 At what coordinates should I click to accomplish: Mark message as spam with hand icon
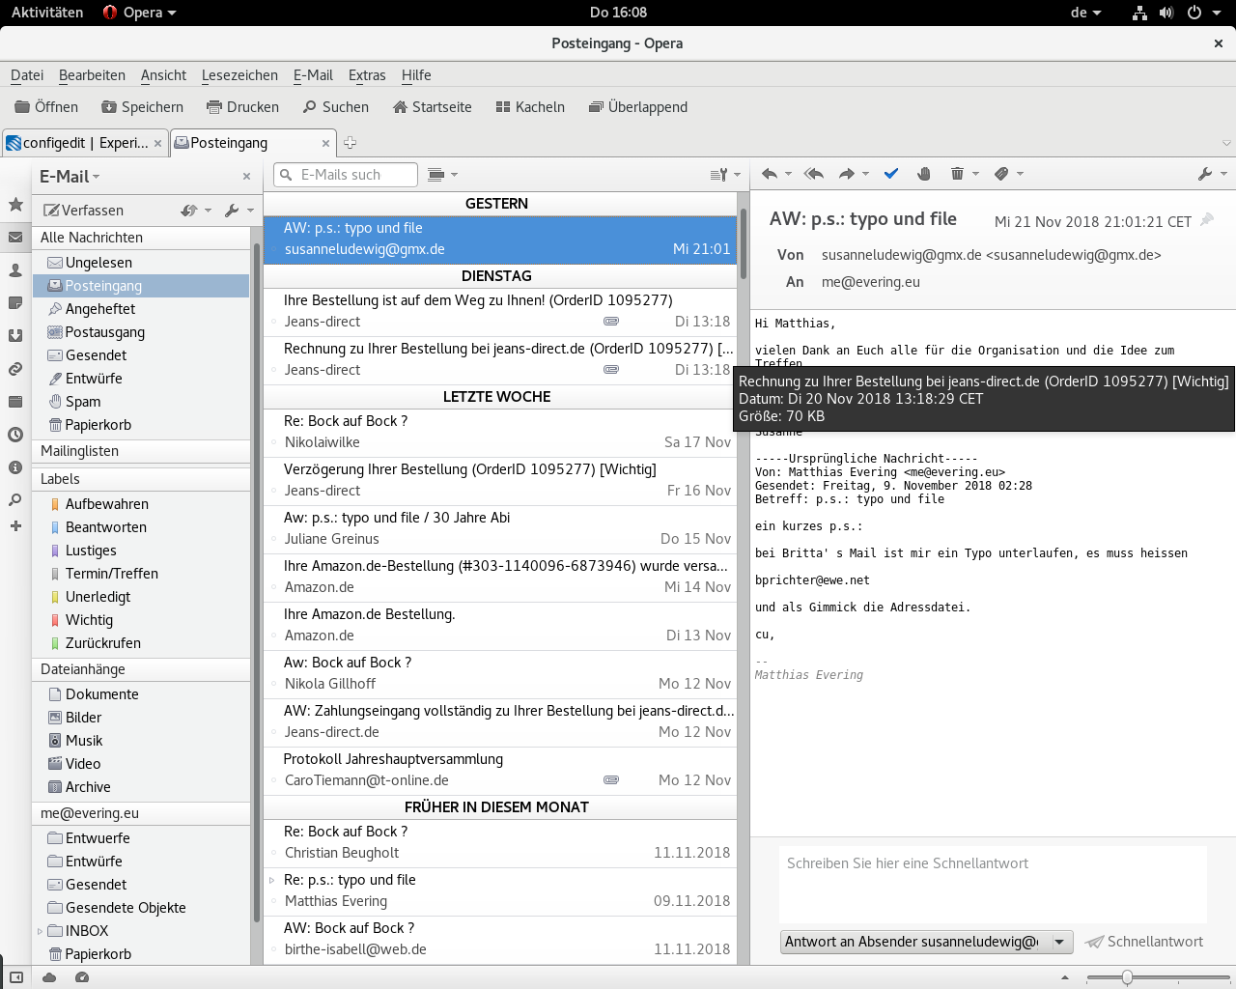coord(924,174)
